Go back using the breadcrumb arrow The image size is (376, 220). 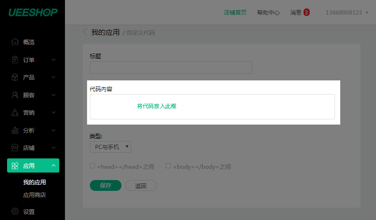coord(85,32)
